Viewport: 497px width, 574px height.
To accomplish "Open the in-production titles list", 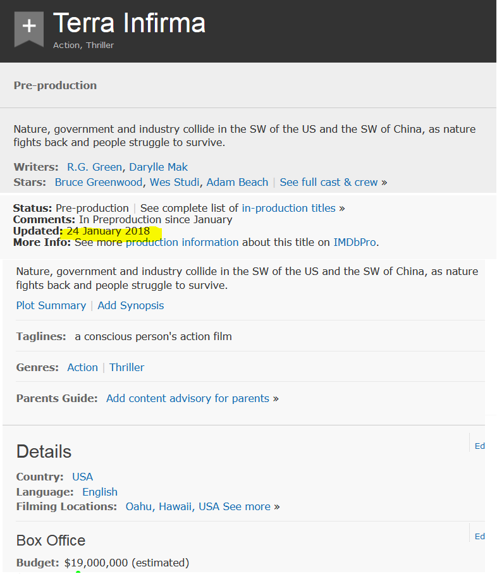I will pos(289,208).
